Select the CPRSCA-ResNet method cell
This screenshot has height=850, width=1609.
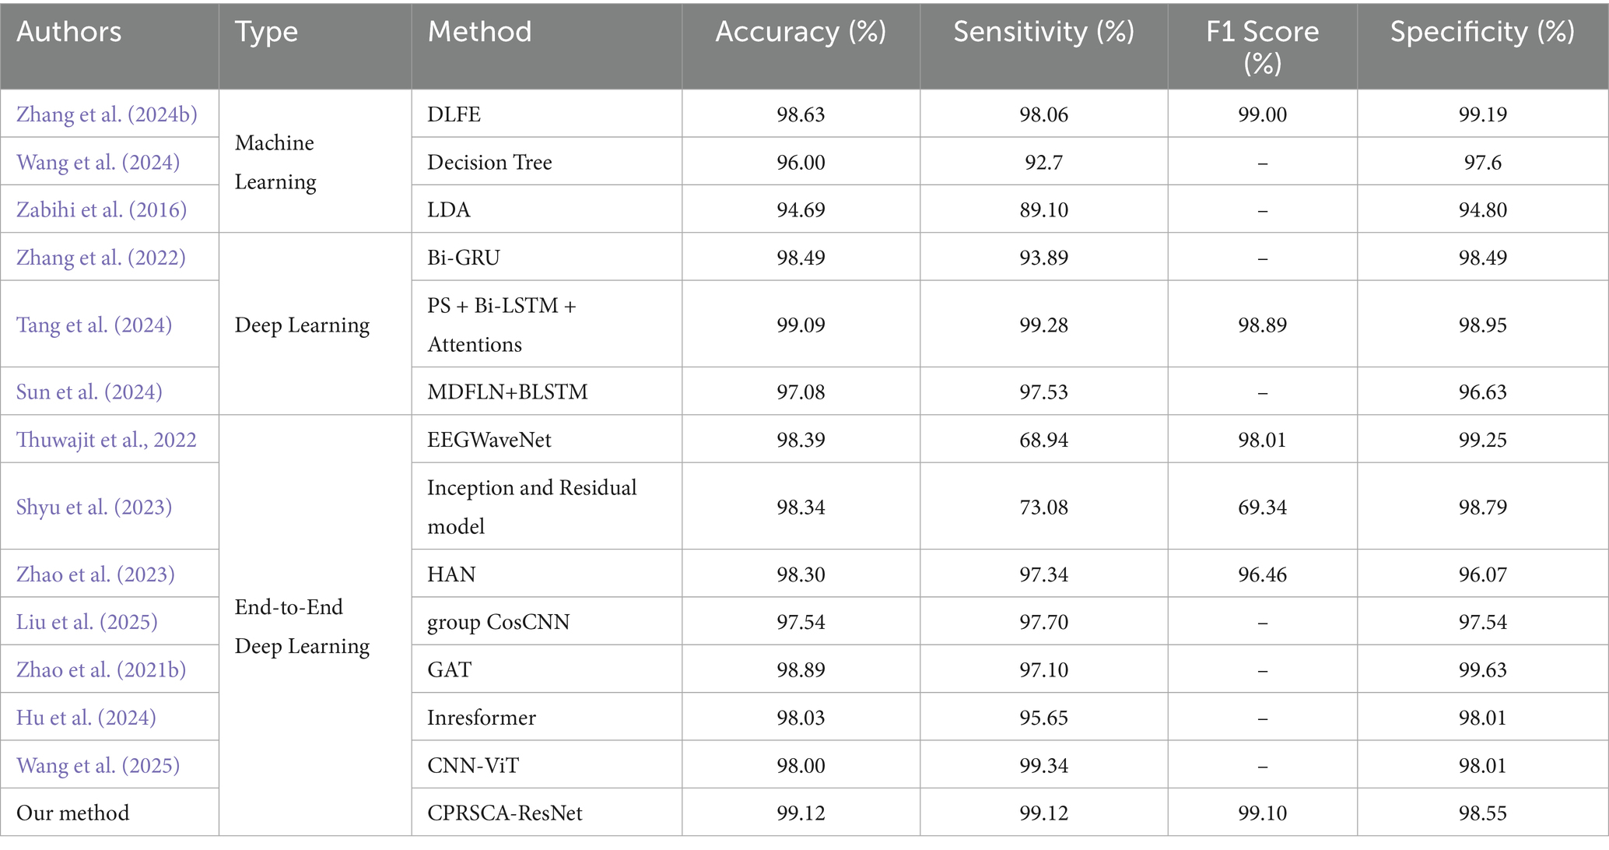[505, 813]
